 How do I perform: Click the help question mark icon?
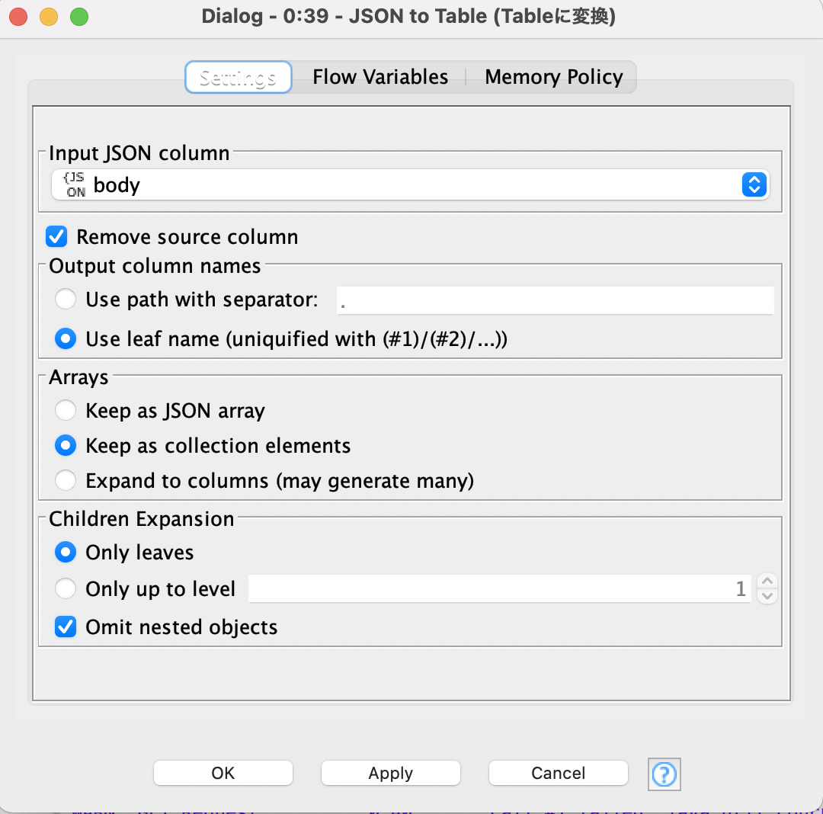point(664,774)
